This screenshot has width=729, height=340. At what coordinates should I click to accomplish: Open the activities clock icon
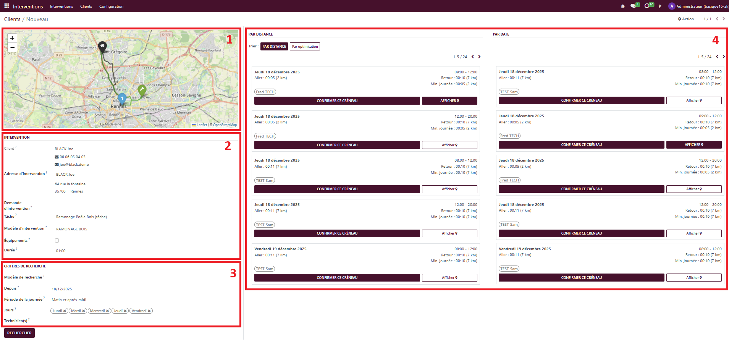647,6
